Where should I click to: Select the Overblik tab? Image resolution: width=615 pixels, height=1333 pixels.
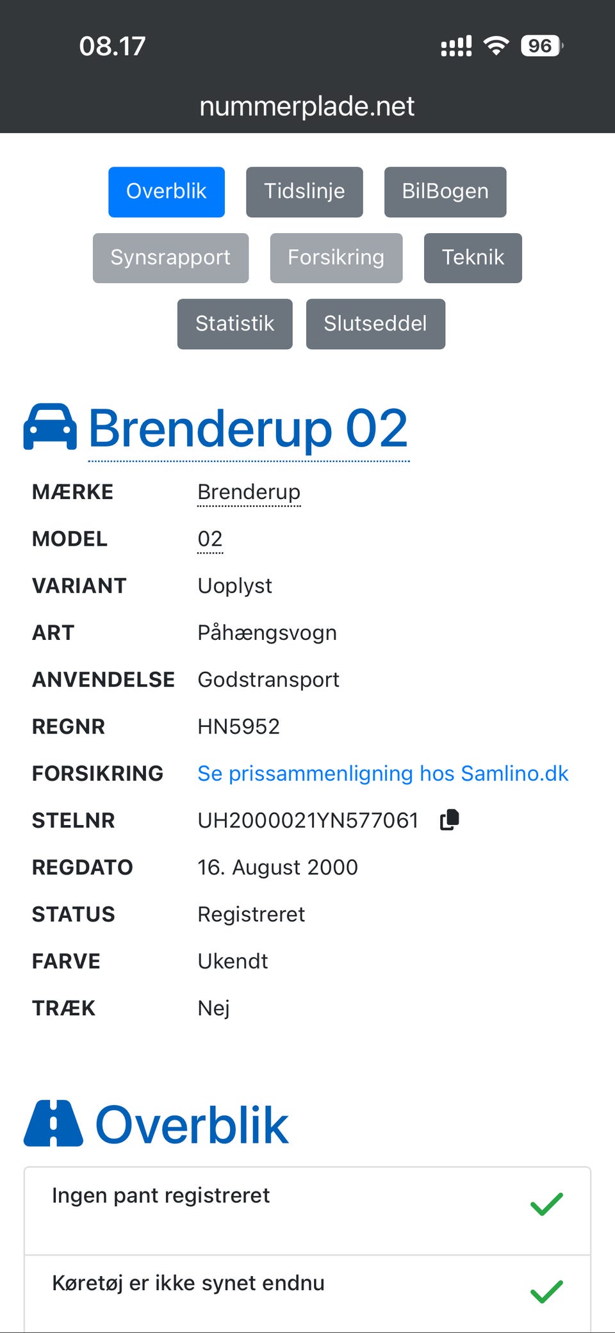coord(167,192)
